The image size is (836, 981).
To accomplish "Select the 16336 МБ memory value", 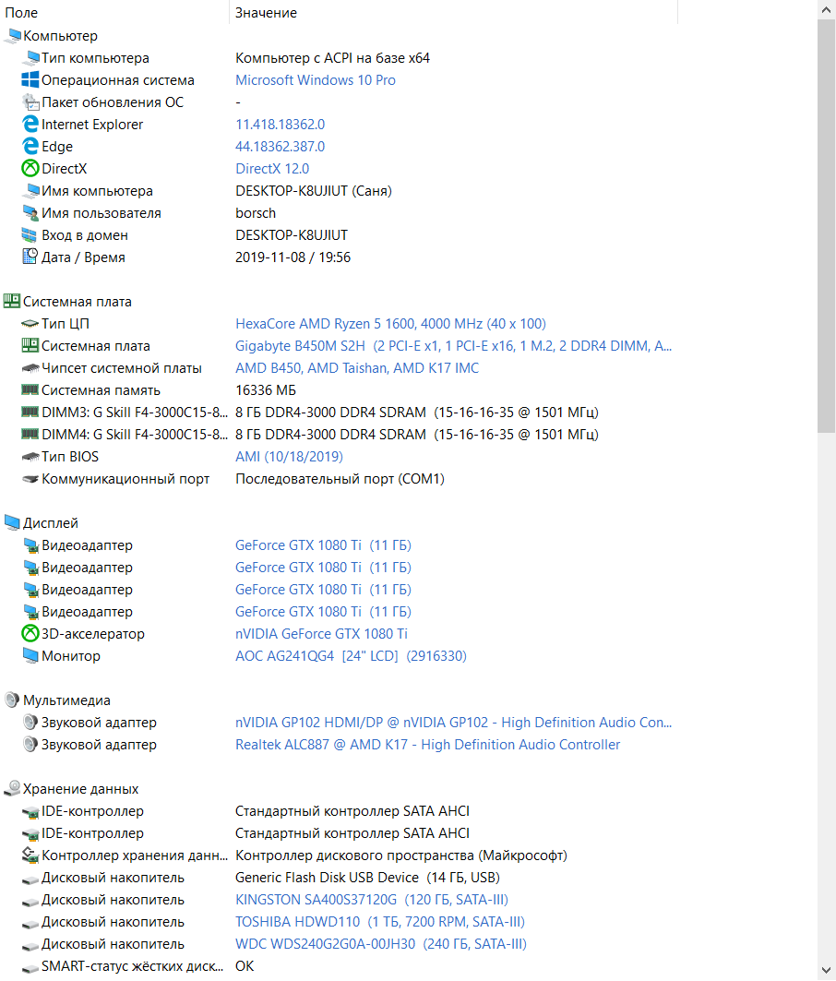I will pyautogui.click(x=266, y=390).
